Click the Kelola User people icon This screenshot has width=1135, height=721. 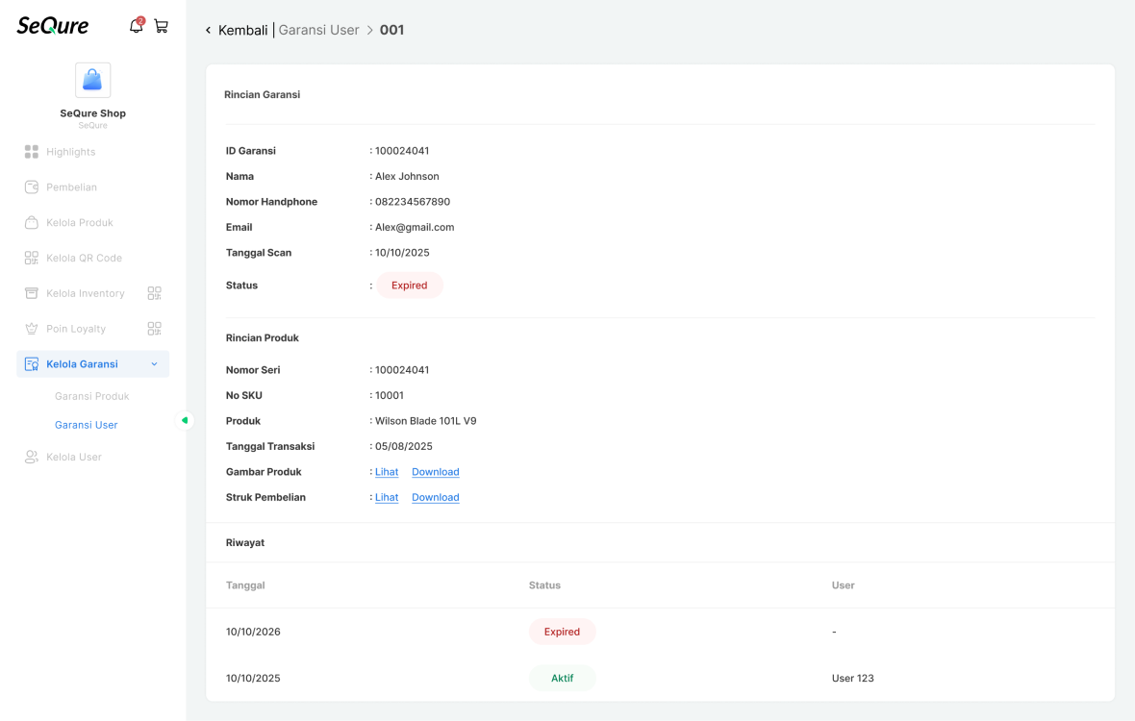click(31, 457)
